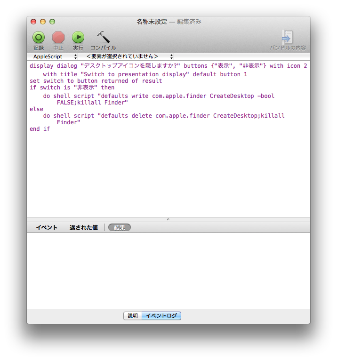The width and height of the screenshot is (337, 361).
Task: Click 'defaults delete com.apple.finder' line
Action: [x=164, y=116]
